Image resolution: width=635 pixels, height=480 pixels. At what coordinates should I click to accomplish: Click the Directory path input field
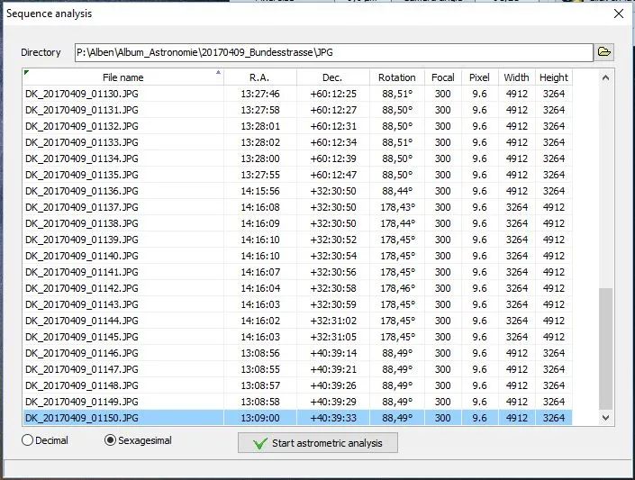333,52
